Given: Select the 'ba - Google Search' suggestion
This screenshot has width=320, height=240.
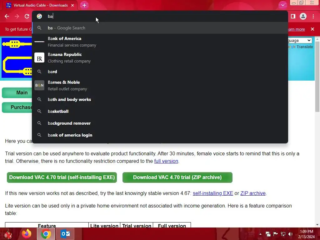Looking at the screenshot, I should 160,28.
